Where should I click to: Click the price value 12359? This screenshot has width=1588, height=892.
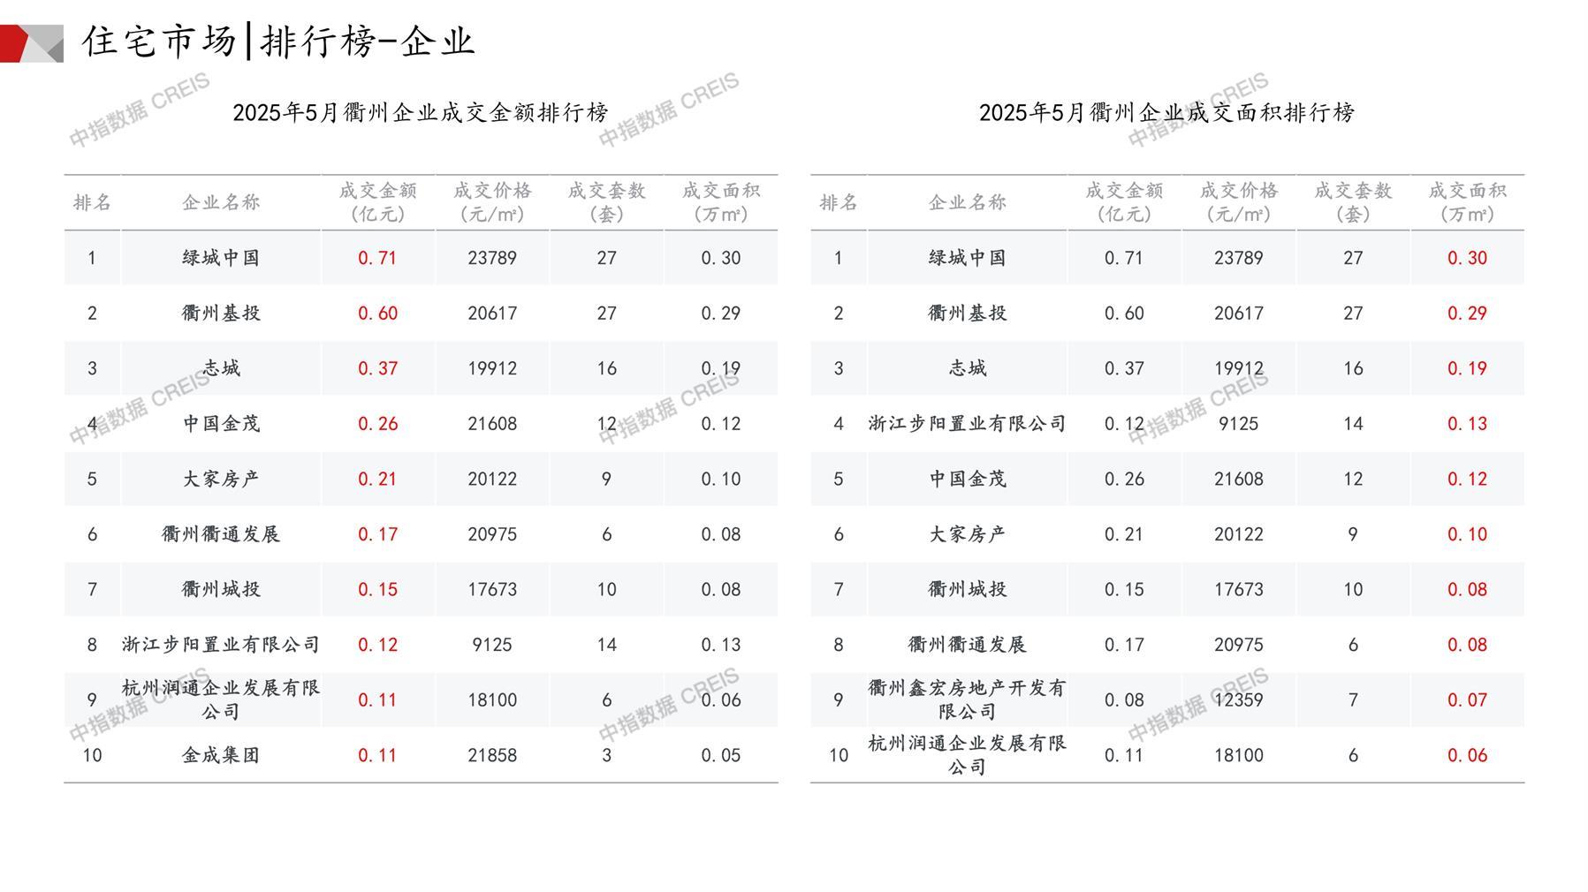coord(1238,699)
